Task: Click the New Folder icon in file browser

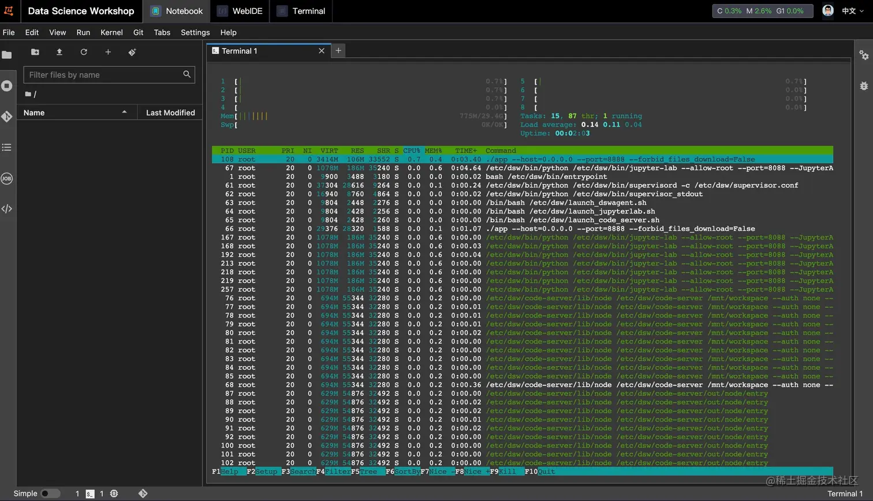Action: pyautogui.click(x=35, y=52)
